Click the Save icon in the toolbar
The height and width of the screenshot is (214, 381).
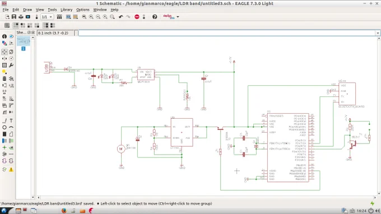pos(14,17)
